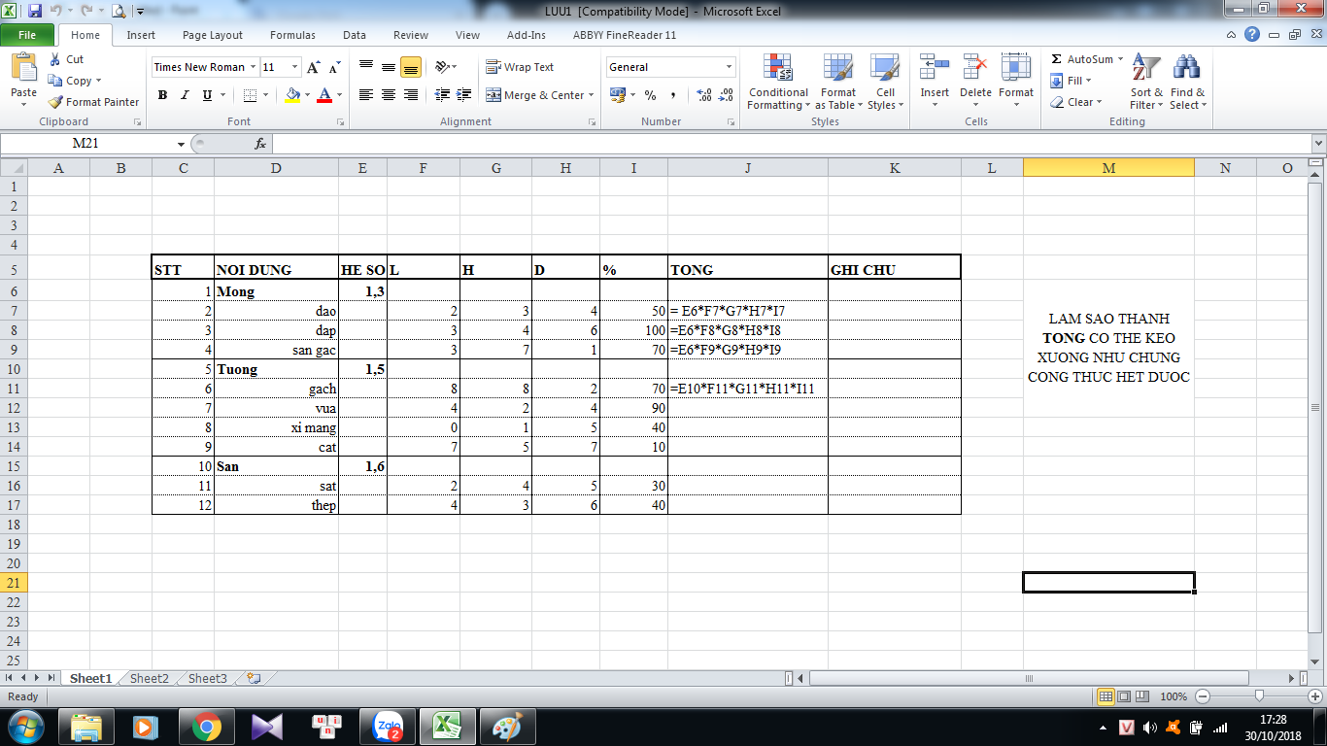
Task: Toggle Italic formatting
Action: 185,95
